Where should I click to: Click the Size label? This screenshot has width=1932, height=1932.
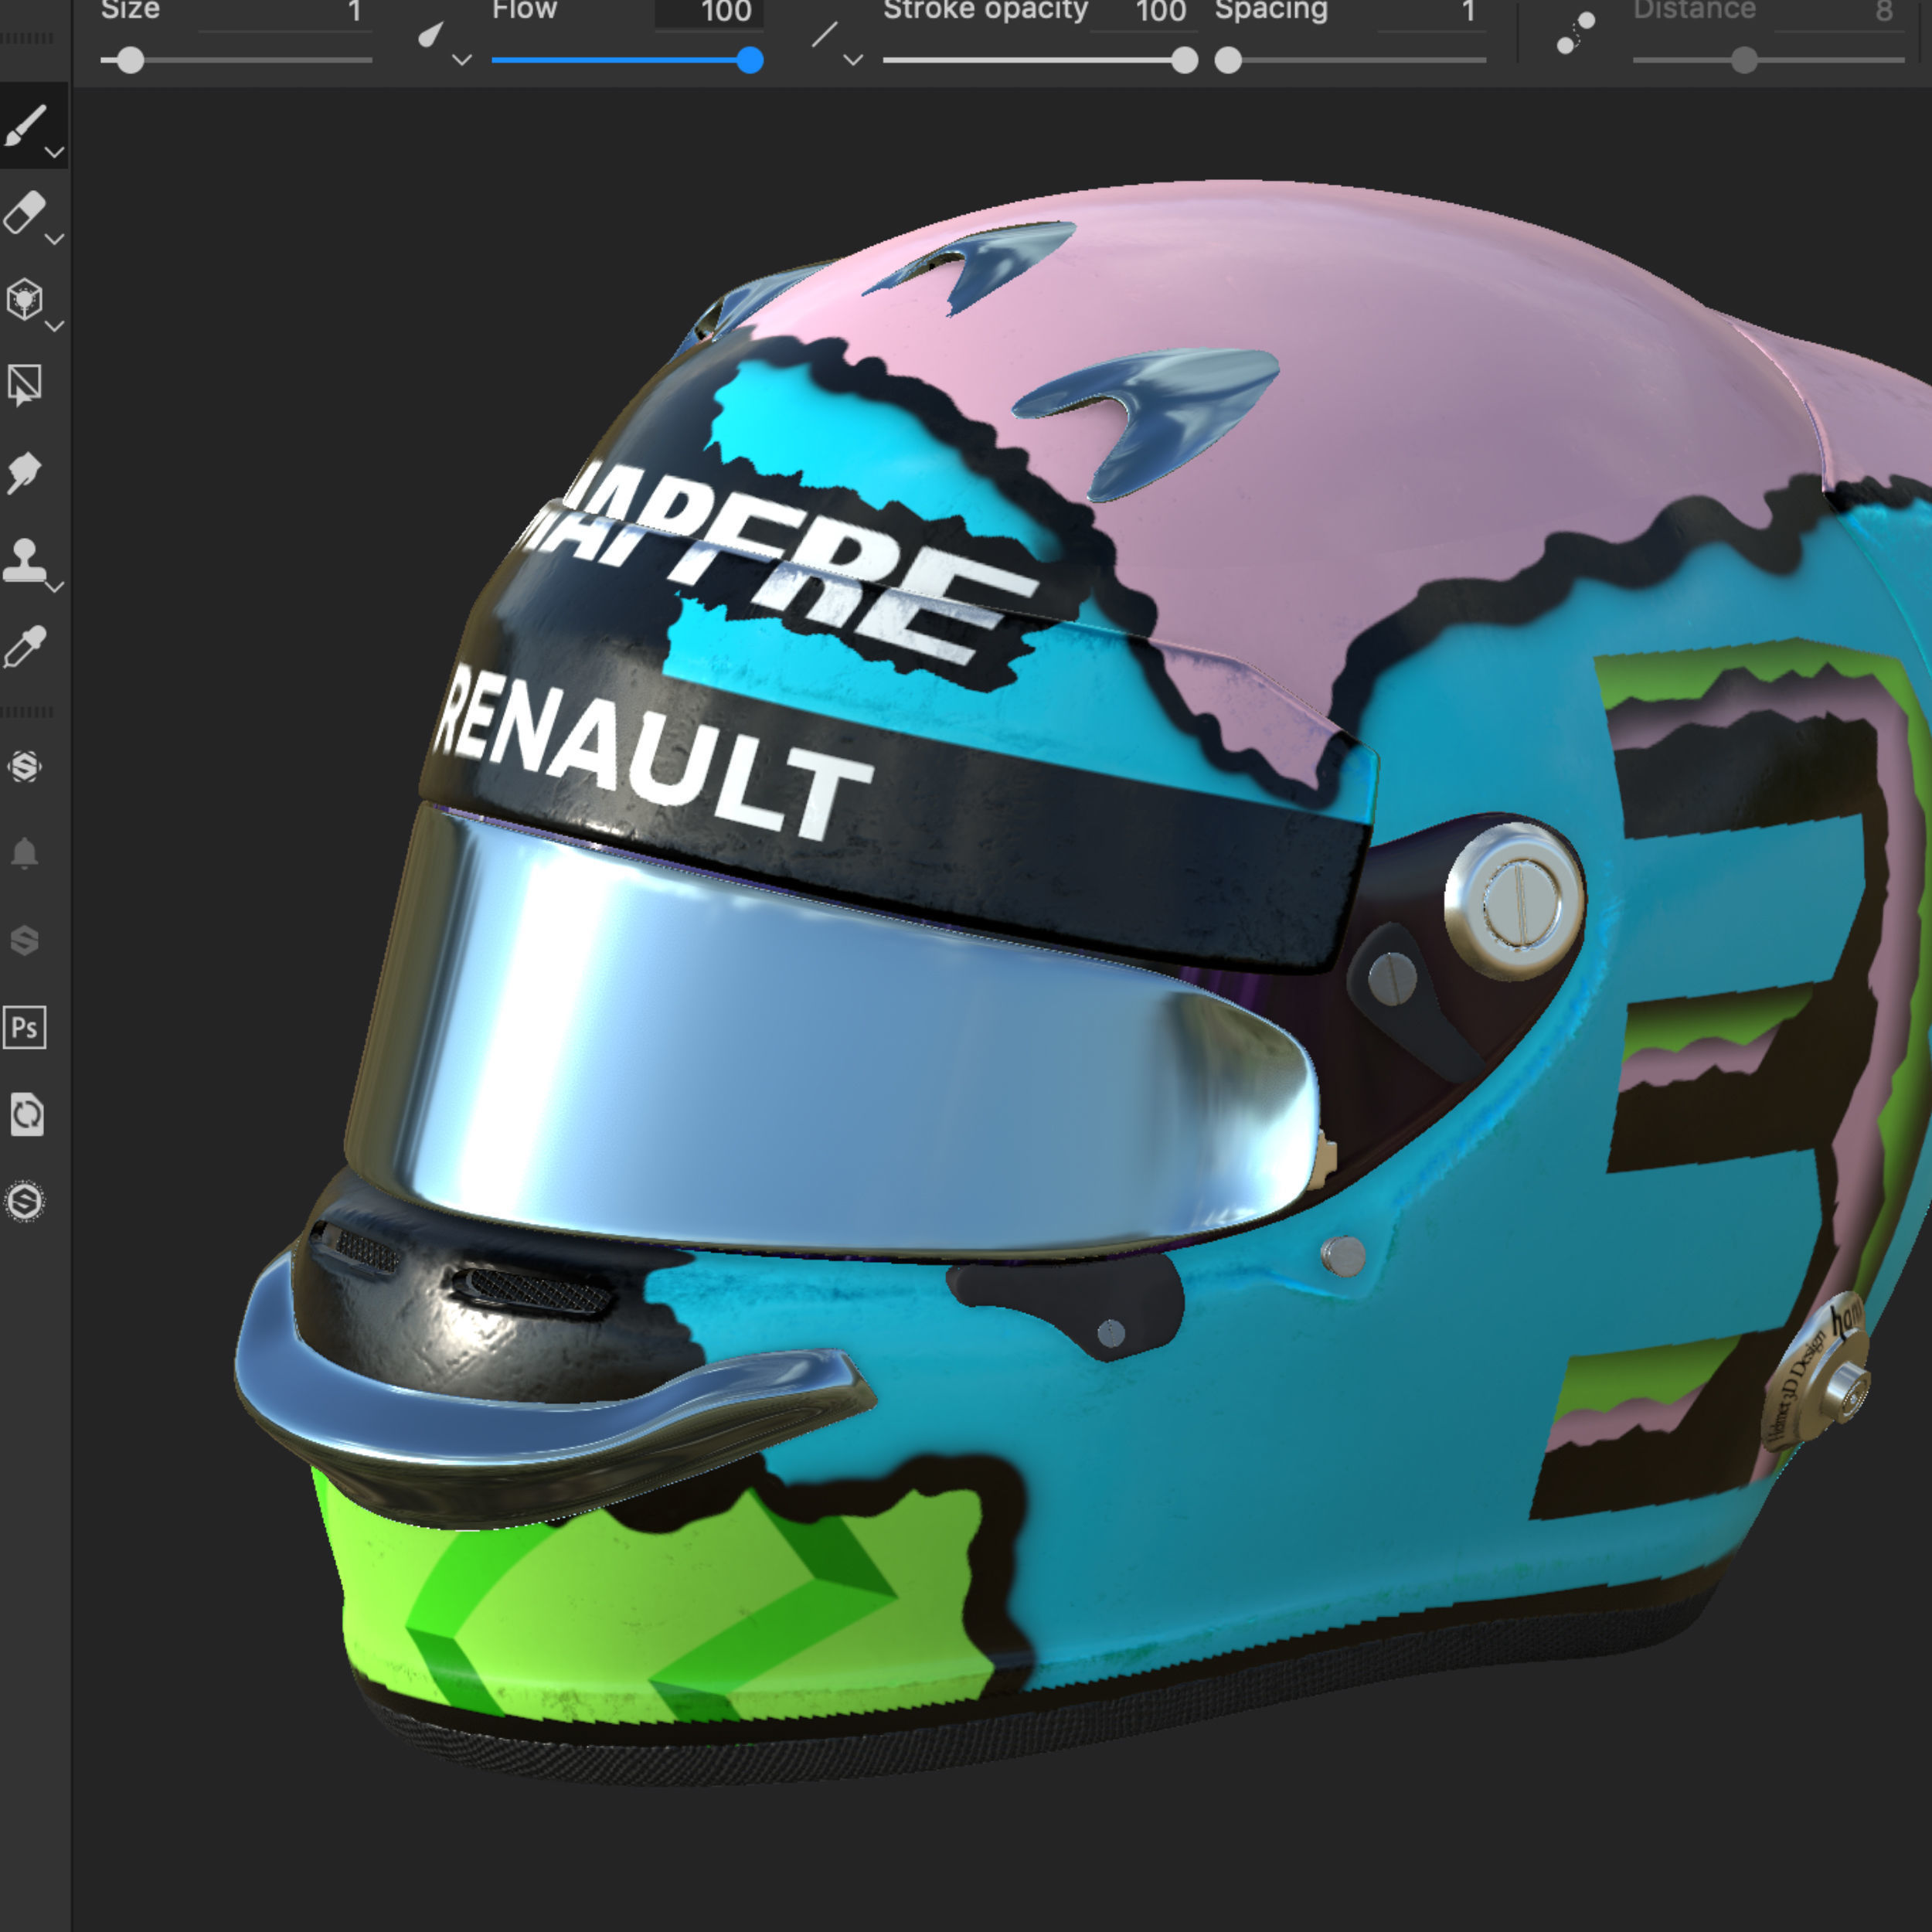point(130,10)
